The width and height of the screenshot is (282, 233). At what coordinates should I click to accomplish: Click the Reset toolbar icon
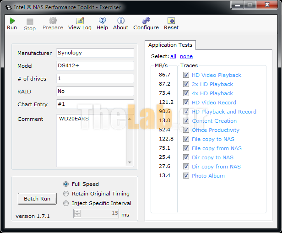[x=171, y=21]
